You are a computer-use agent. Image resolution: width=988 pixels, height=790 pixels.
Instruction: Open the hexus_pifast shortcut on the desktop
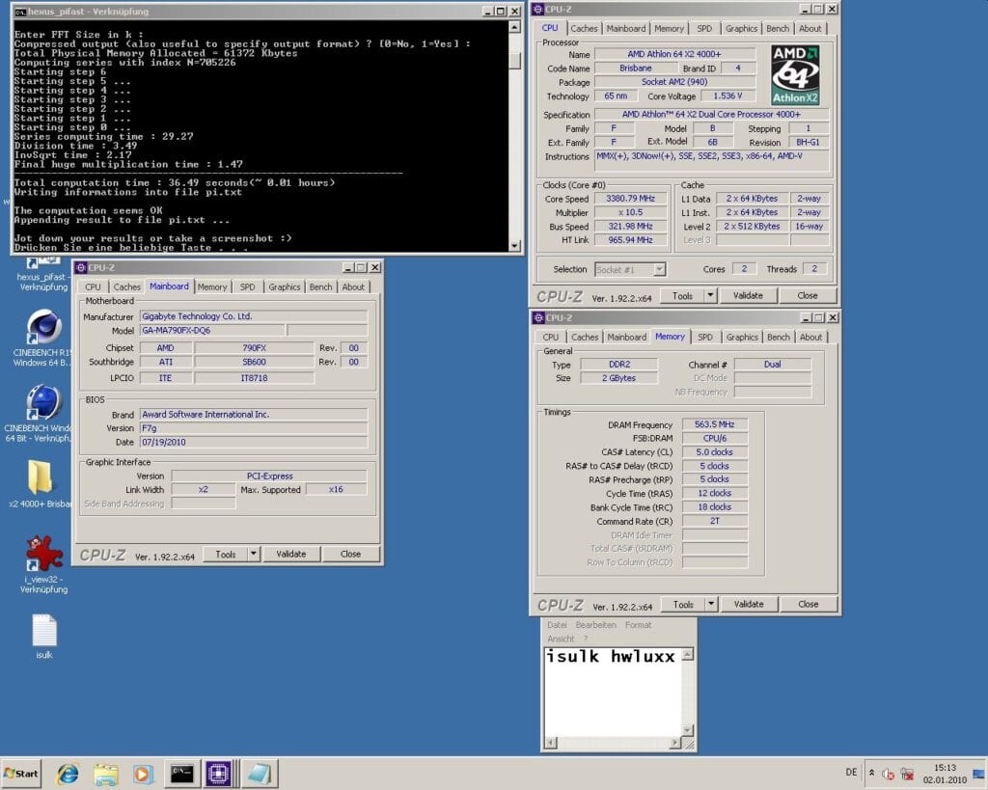pos(43,275)
